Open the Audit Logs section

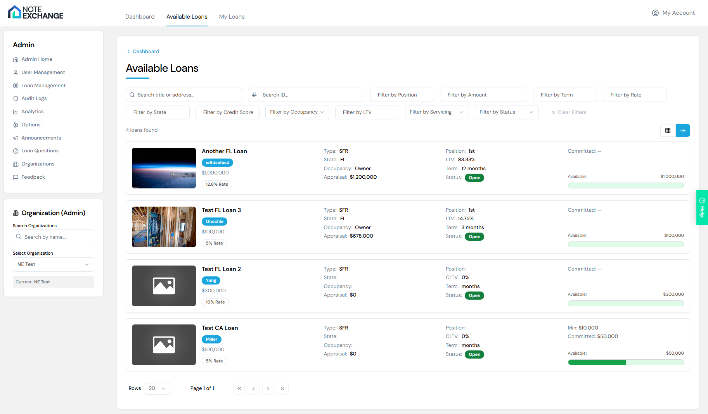[x=34, y=98]
